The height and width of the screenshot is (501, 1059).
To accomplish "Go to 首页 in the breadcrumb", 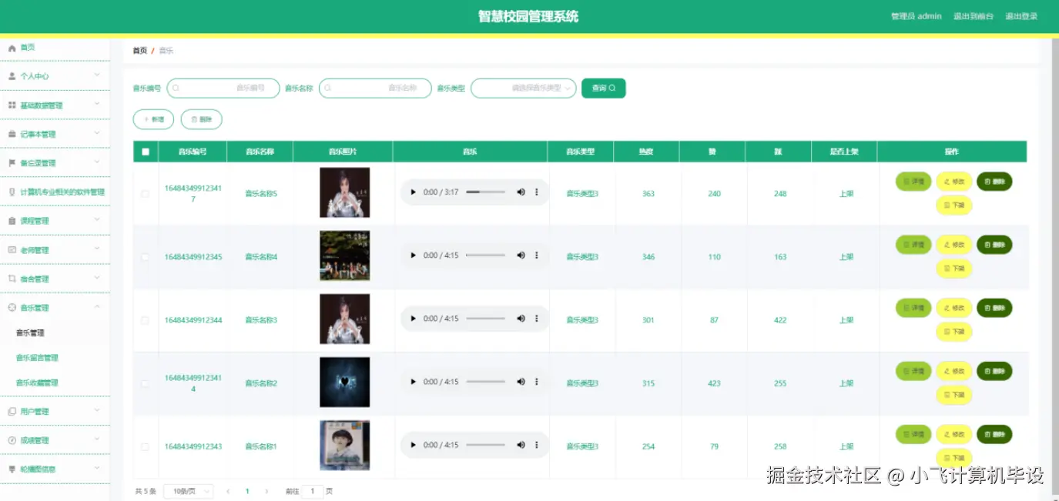I will [x=139, y=51].
